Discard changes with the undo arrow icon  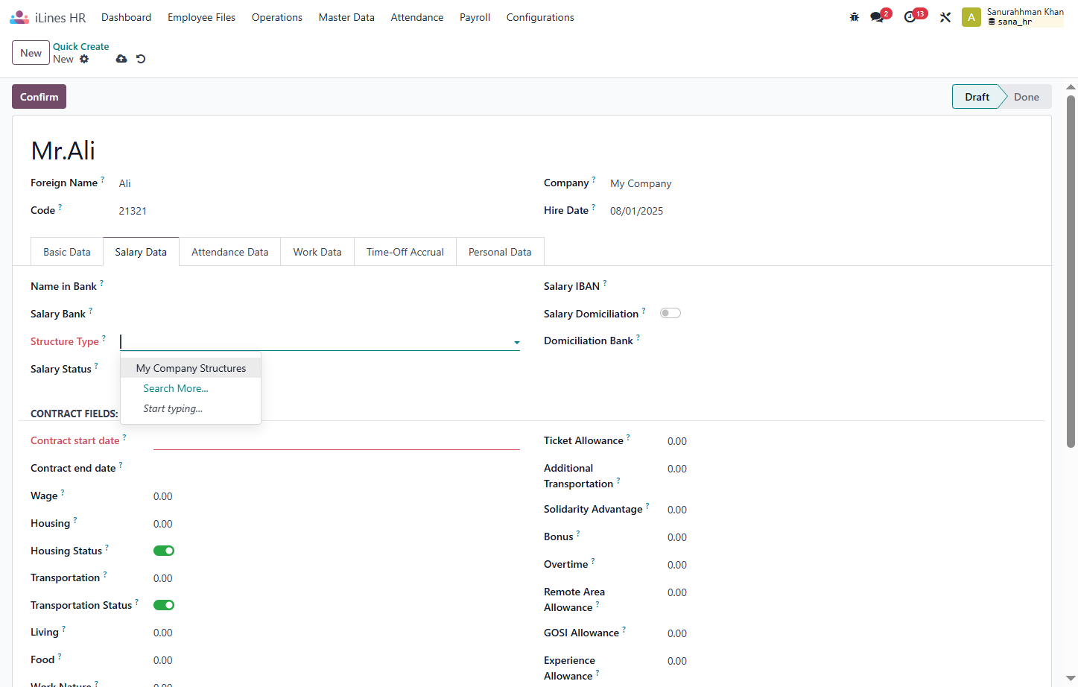pos(141,59)
